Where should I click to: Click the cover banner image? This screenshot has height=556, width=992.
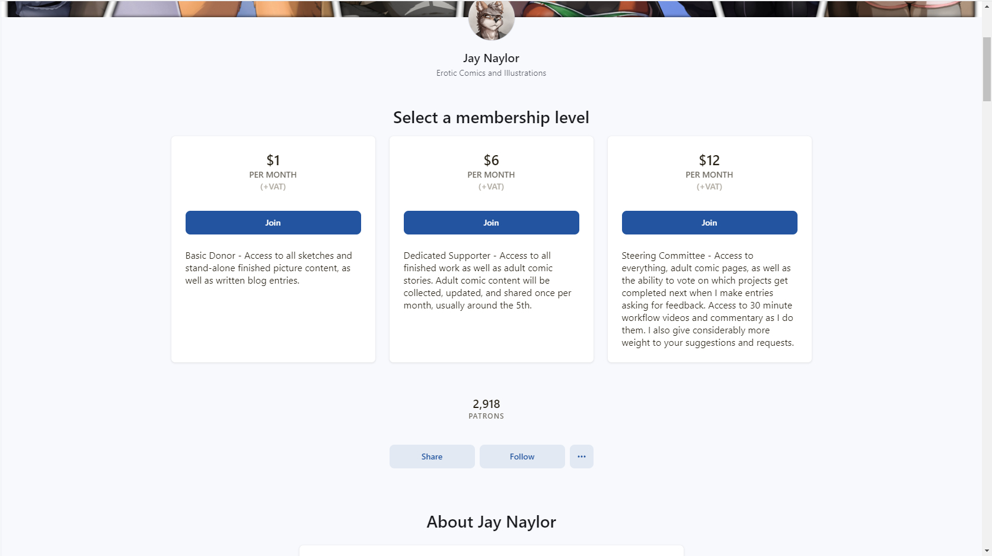pos(237,8)
